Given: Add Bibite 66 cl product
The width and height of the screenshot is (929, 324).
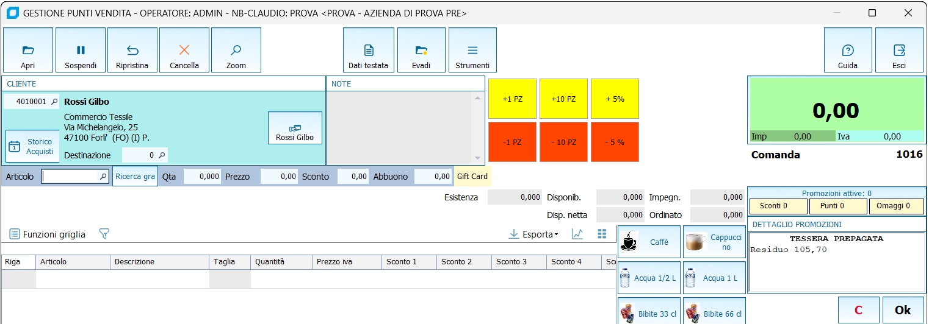Looking at the screenshot, I should coord(714,311).
